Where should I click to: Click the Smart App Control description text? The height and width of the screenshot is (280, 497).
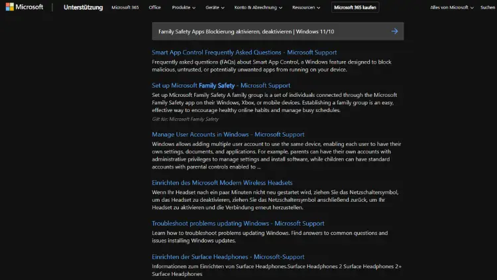pos(272,66)
